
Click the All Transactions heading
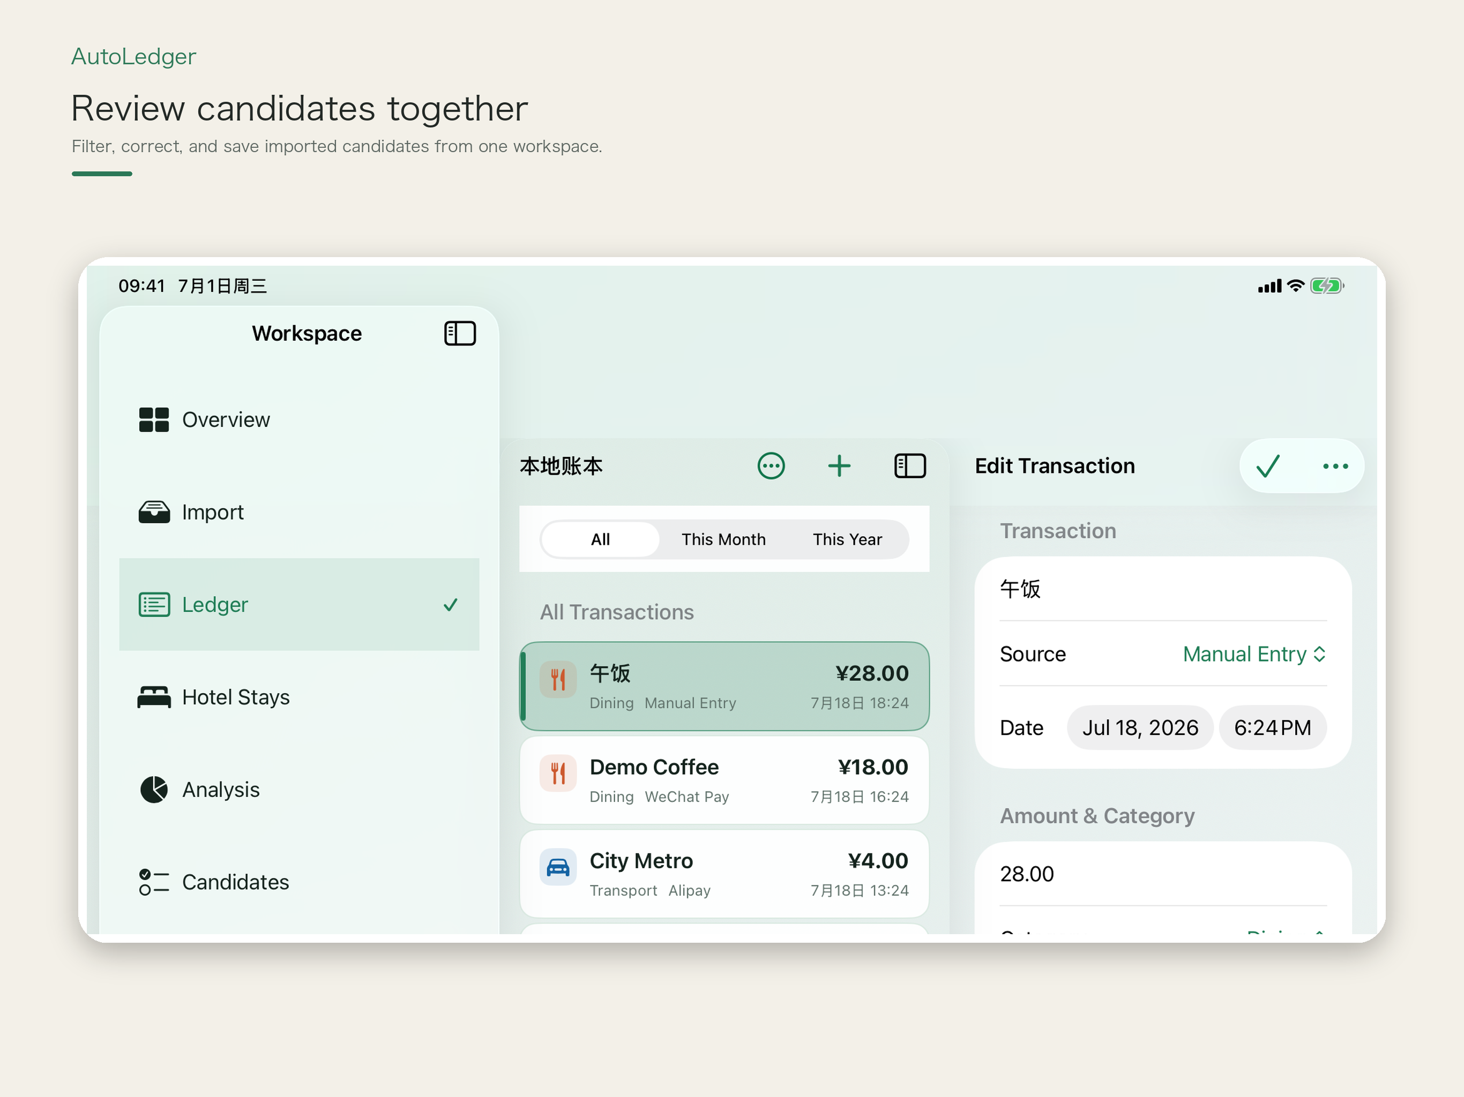point(617,612)
